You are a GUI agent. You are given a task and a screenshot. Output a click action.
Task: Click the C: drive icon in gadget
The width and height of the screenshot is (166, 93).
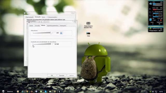[x=150, y=13]
